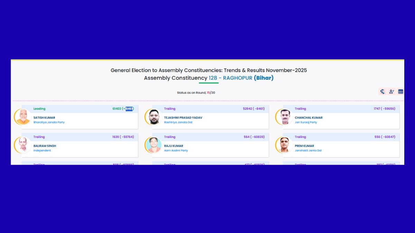Click the 128 - RAGHOPUR constituency heading
Viewport: 415px width, 233px height.
(x=230, y=78)
